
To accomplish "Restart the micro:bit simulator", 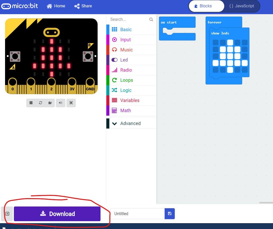I will coord(40,103).
